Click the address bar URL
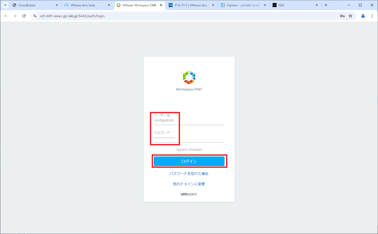This screenshot has width=378, height=234. (72, 16)
